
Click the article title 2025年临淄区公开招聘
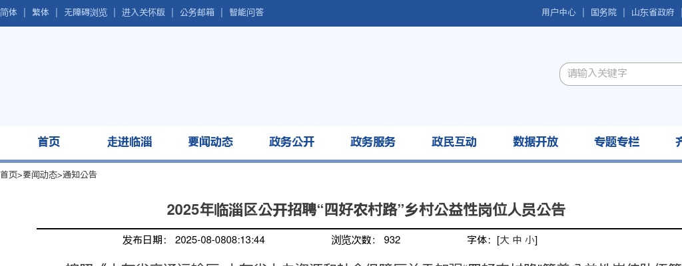tap(366, 210)
